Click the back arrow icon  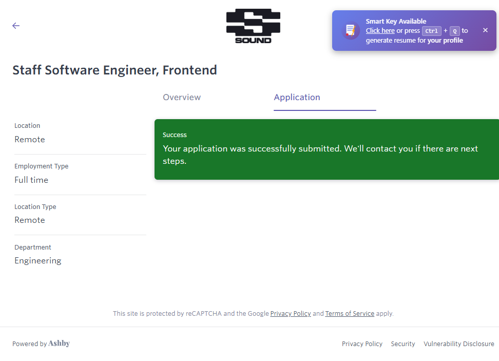16,26
